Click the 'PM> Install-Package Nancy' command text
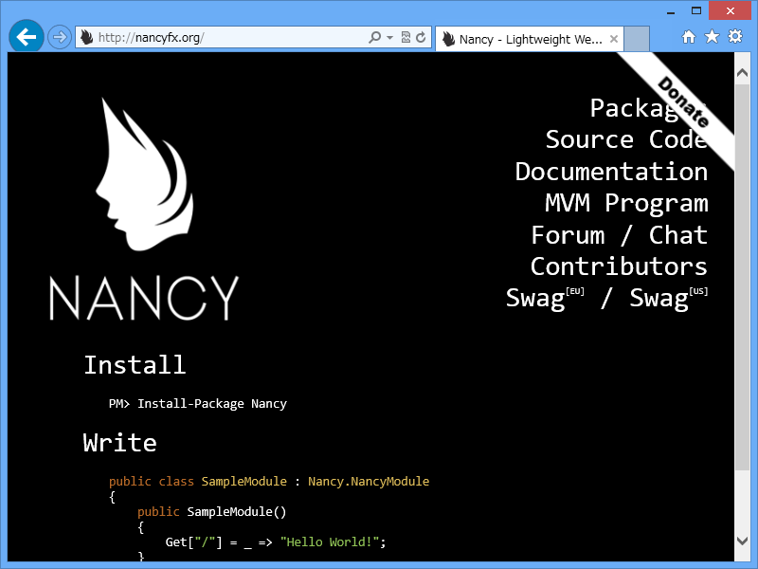The image size is (758, 569). coord(198,404)
